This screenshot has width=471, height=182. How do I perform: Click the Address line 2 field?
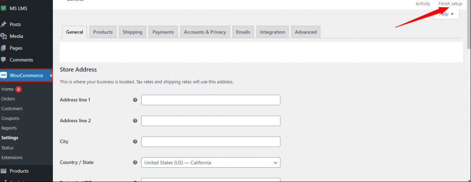coord(211,121)
